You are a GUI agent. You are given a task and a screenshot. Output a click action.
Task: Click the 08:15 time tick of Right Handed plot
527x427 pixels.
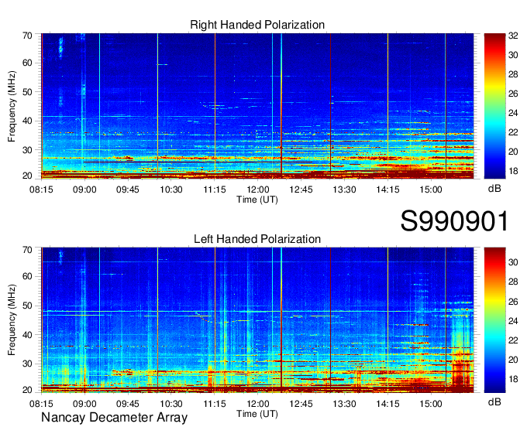tap(41, 190)
